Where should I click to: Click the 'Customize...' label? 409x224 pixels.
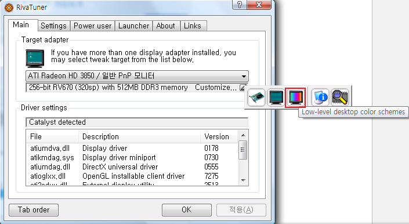pos(216,88)
